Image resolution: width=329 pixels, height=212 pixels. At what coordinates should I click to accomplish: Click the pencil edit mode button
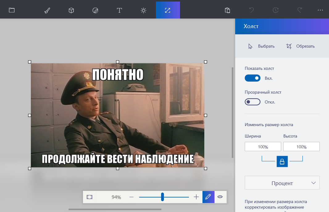(x=208, y=197)
